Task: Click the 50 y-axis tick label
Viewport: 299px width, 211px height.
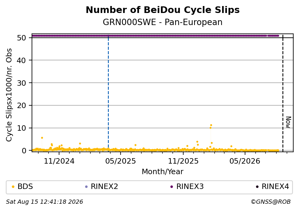Action: (21, 38)
